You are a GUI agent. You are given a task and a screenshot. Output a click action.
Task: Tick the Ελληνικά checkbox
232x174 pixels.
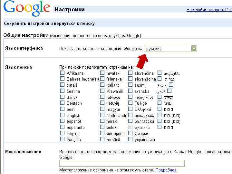pos(130,109)
